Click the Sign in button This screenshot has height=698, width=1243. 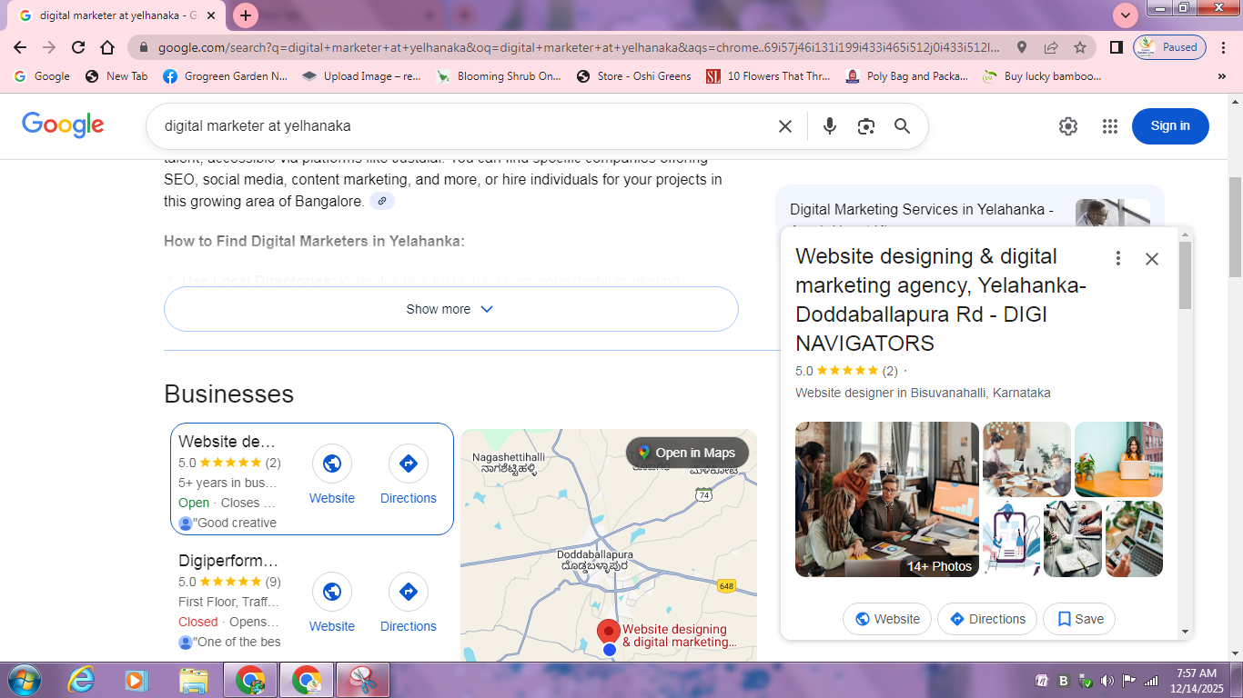click(x=1169, y=126)
